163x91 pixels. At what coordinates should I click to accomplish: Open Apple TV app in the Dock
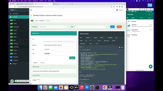tap(76, 87)
